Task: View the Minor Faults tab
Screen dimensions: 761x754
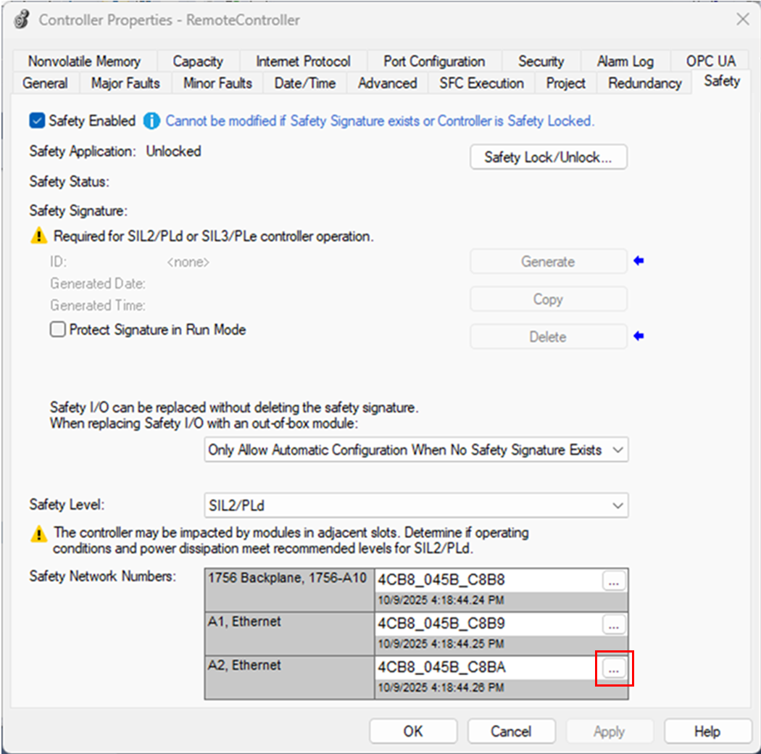Action: pyautogui.click(x=218, y=83)
